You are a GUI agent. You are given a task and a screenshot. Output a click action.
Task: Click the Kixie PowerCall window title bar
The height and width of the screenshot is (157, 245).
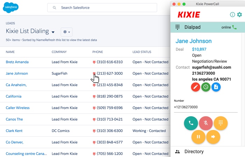tap(208, 4)
